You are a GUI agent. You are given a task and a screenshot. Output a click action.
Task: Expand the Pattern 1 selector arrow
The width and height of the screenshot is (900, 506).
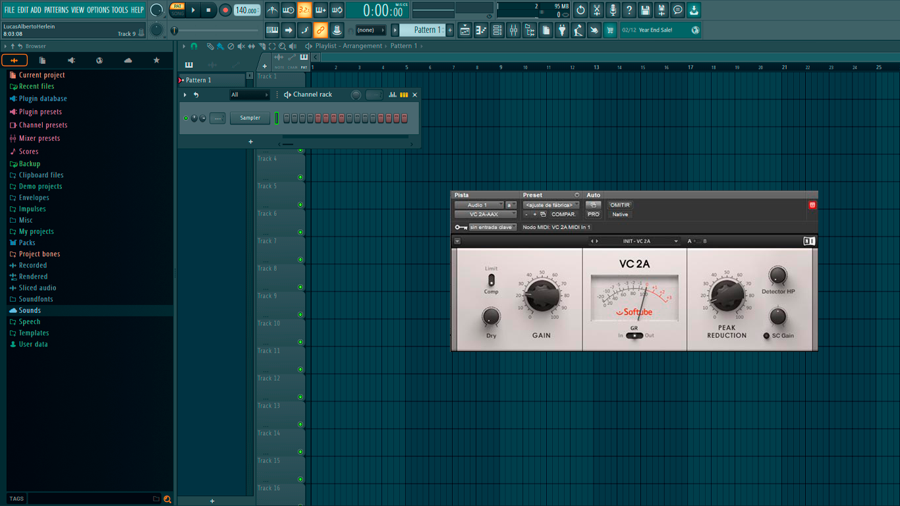(395, 30)
